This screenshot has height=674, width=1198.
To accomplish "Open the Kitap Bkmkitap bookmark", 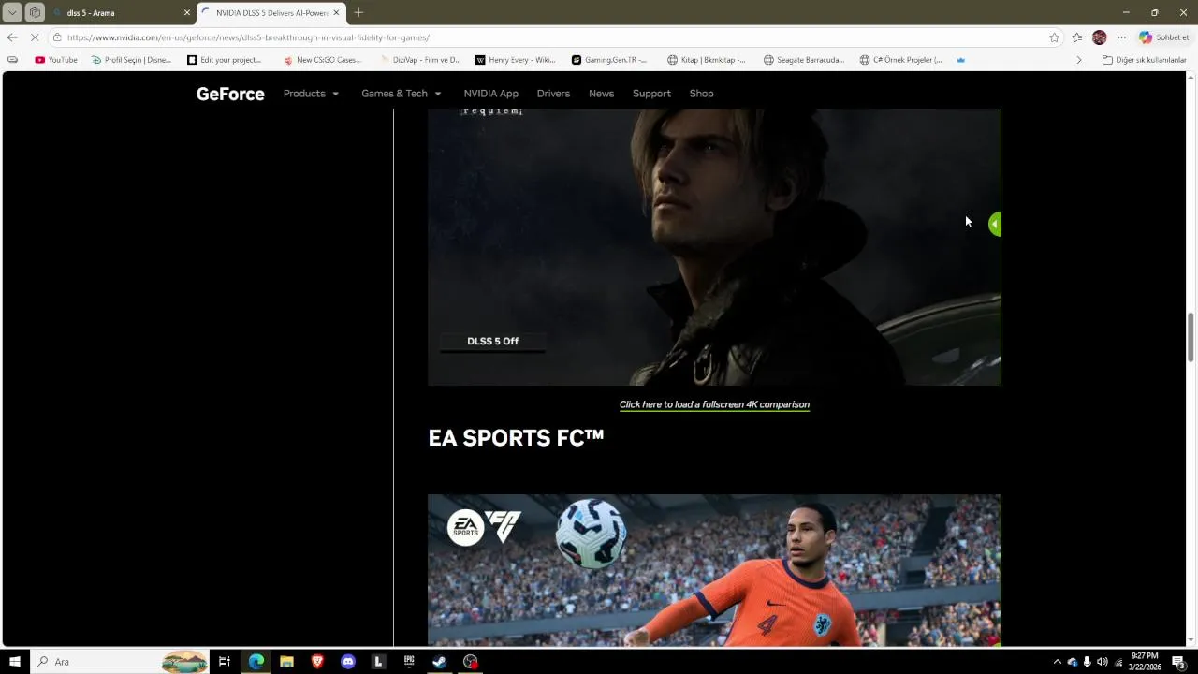I will click(x=707, y=60).
